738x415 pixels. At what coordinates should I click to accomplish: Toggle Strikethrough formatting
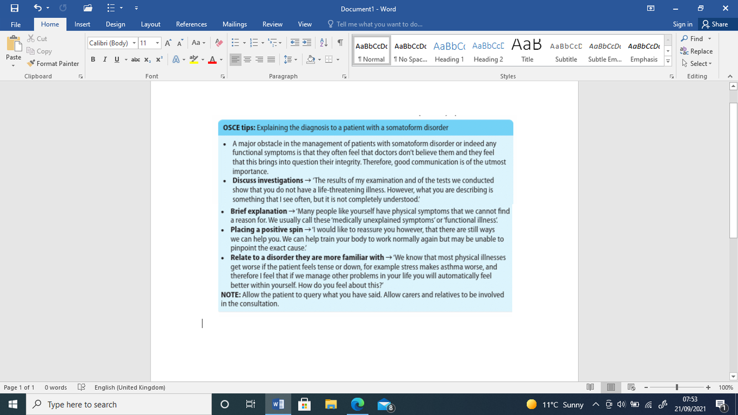pyautogui.click(x=136, y=59)
